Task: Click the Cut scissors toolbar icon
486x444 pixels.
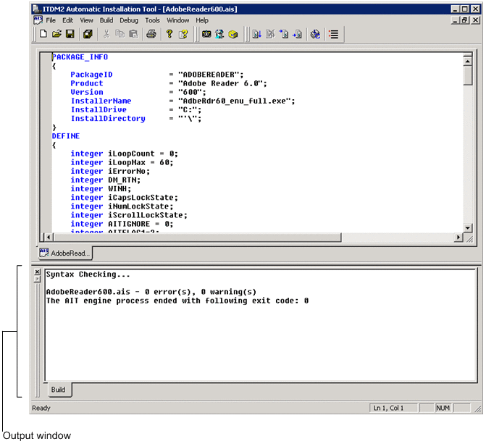Action: [x=107, y=34]
